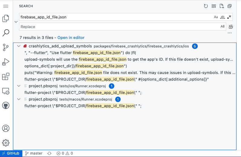Toggle Preserve Case in replace field

click(222, 27)
